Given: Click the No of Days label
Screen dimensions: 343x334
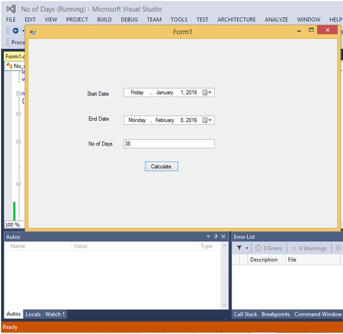Looking at the screenshot, I should pos(100,144).
